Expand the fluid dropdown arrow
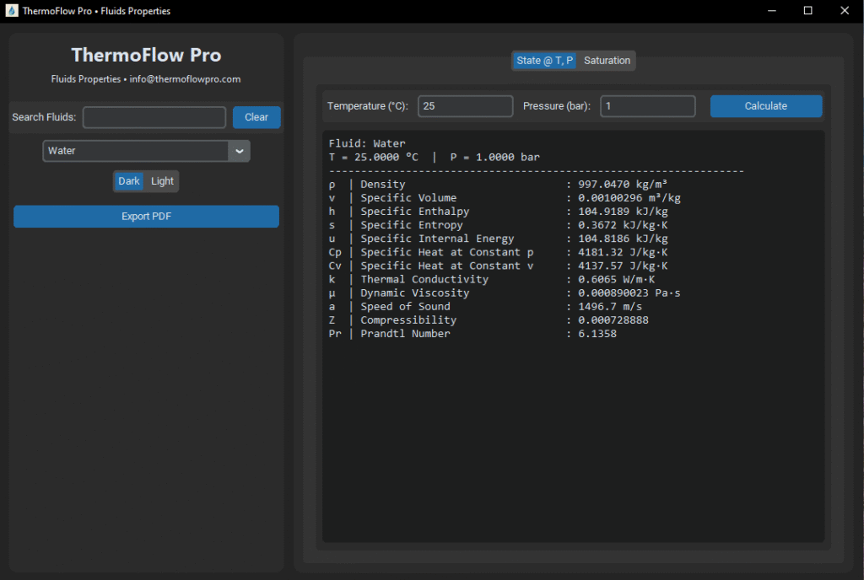Screen dimensions: 864x580 pos(239,151)
